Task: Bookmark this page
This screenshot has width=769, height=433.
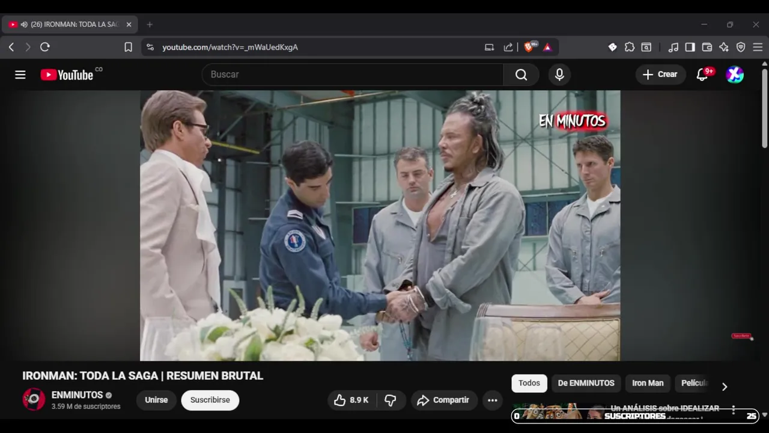Action: 128,47
